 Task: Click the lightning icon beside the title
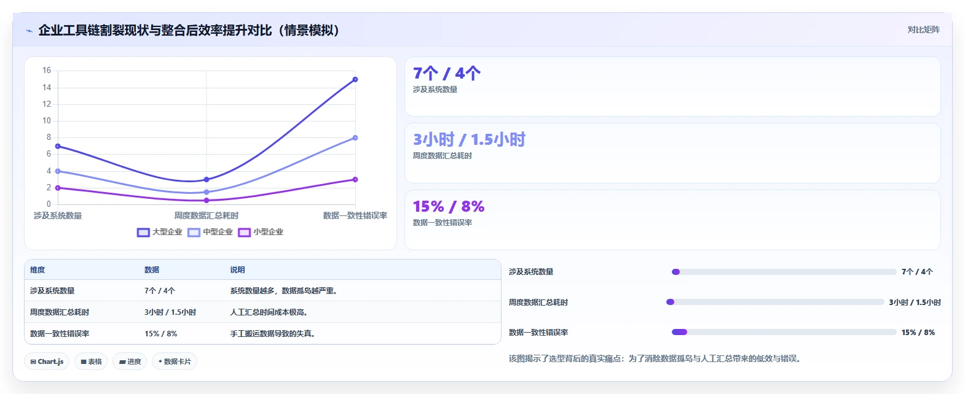tap(29, 31)
